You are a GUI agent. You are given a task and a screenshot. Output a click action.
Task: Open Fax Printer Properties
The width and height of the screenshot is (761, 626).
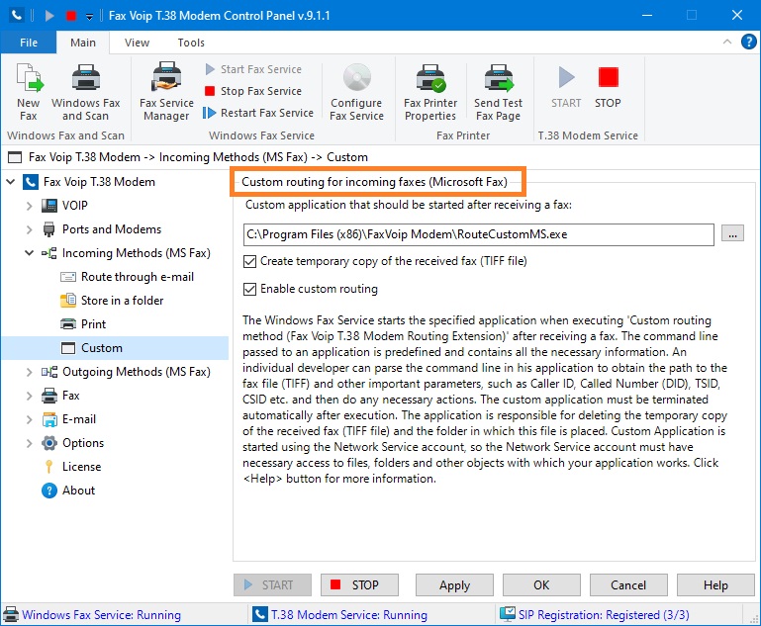click(x=430, y=92)
